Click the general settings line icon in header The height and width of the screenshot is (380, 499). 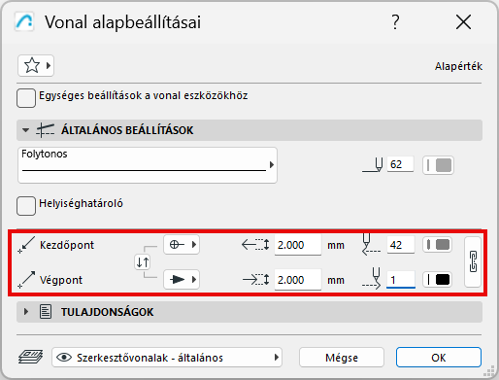point(45,130)
